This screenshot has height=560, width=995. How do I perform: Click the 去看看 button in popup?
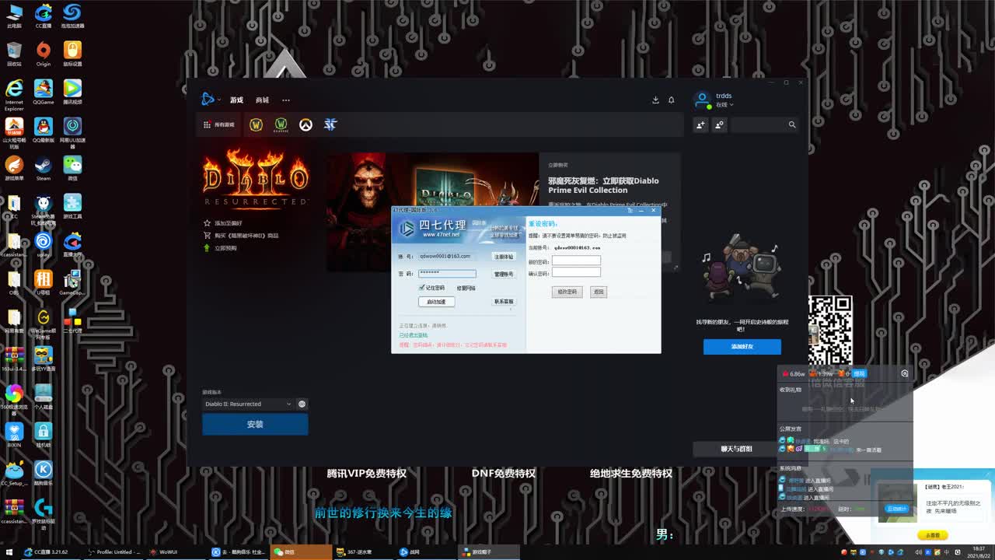pos(933,535)
